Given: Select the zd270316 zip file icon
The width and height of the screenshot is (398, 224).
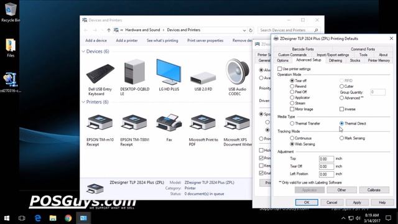Looking at the screenshot, I should 11,82.
